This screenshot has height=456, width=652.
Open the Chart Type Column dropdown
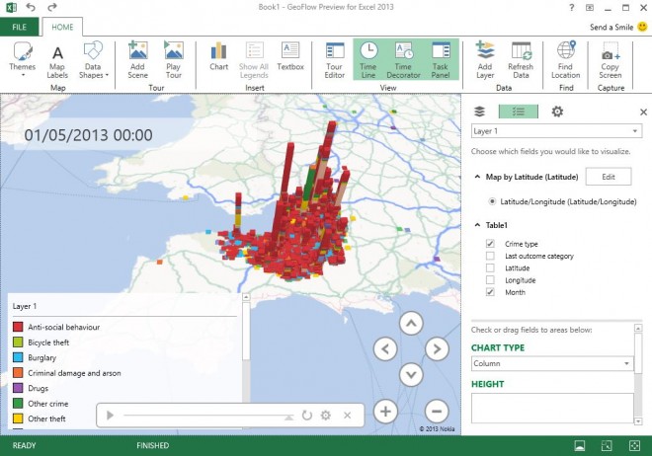click(552, 363)
